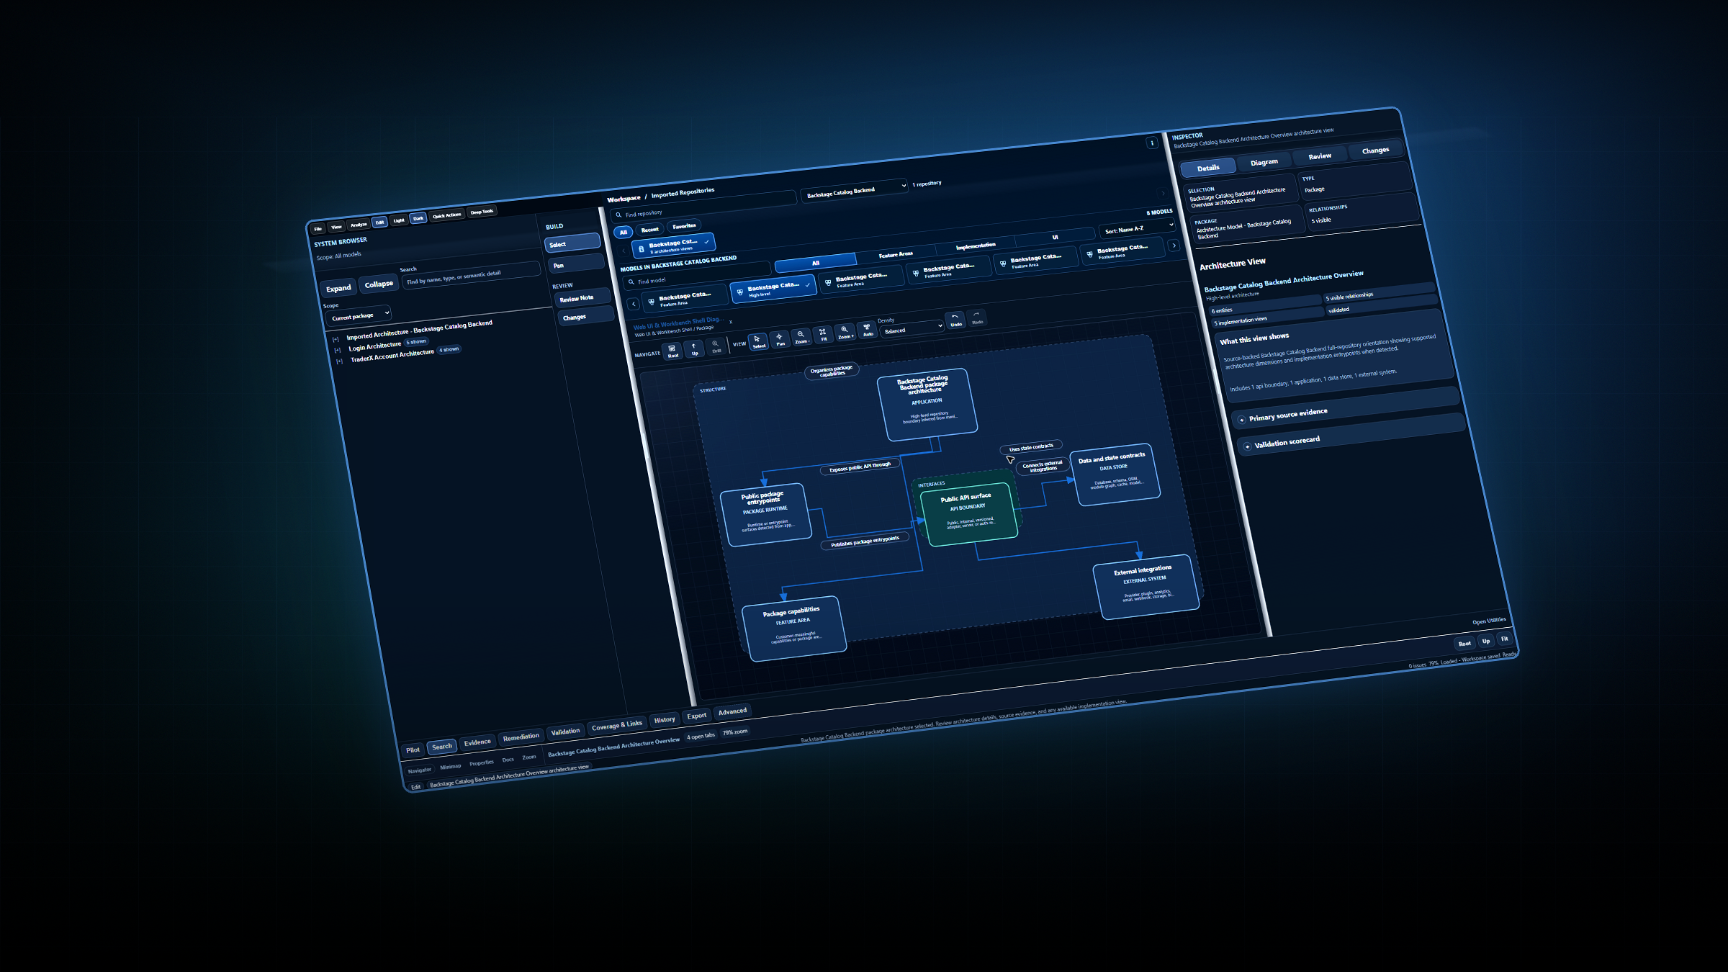Image resolution: width=1728 pixels, height=972 pixels.
Task: Click the Backstage Cat... repository card icon
Action: click(x=642, y=248)
